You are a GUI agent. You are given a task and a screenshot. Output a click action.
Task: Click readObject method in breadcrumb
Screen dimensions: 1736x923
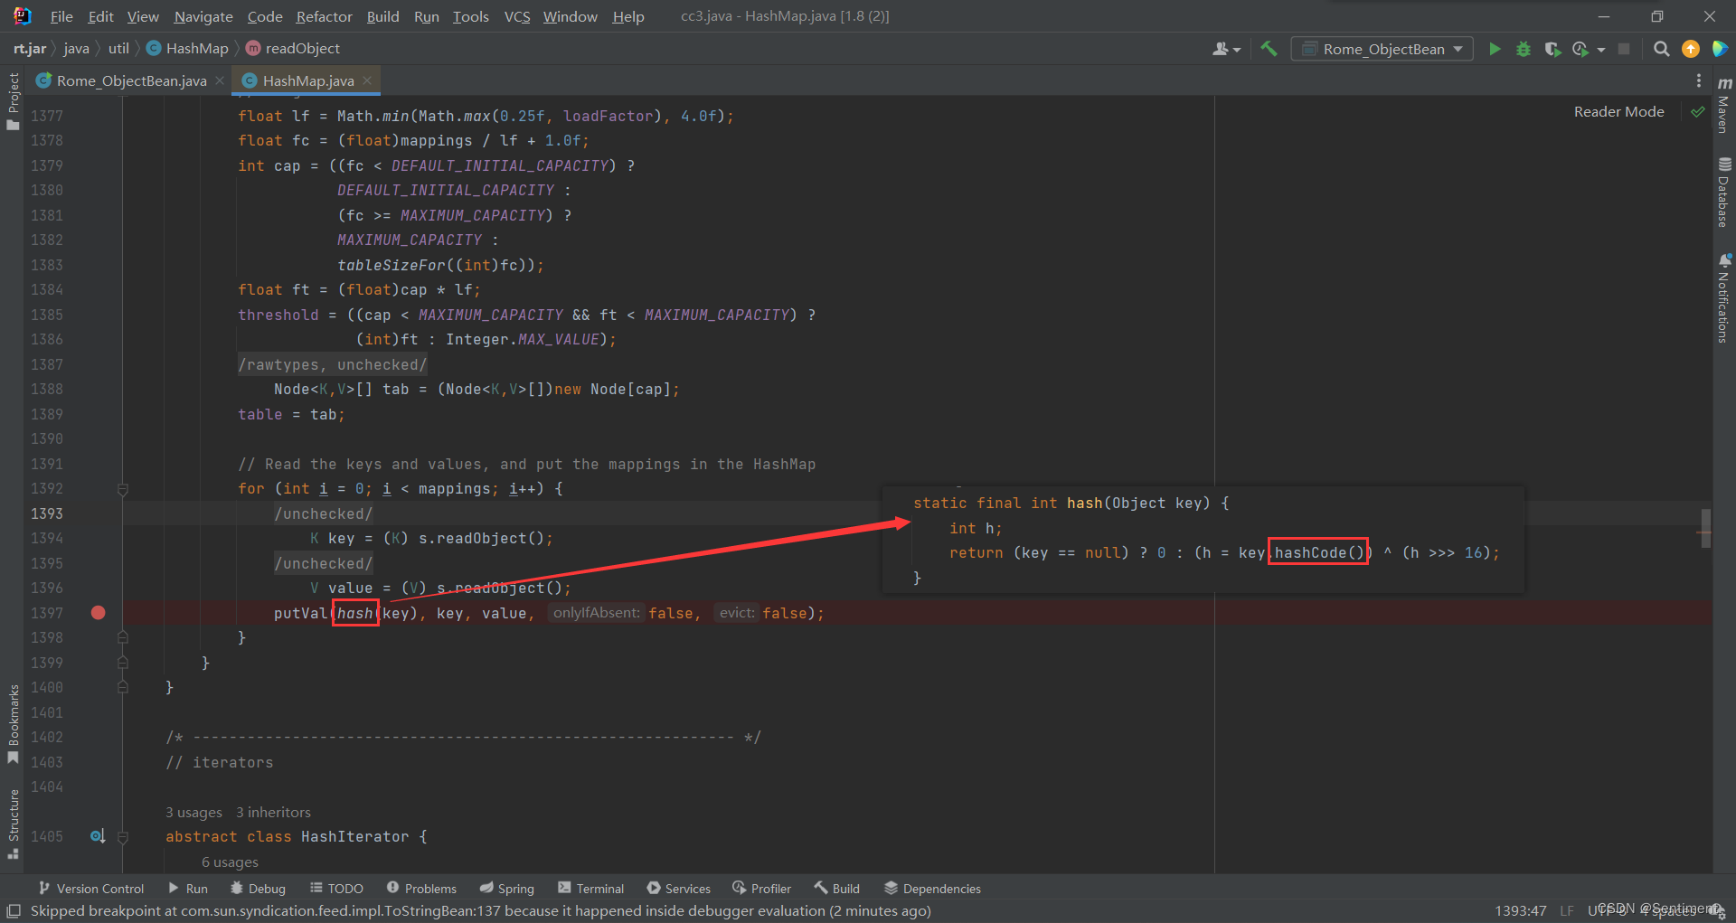(293, 49)
